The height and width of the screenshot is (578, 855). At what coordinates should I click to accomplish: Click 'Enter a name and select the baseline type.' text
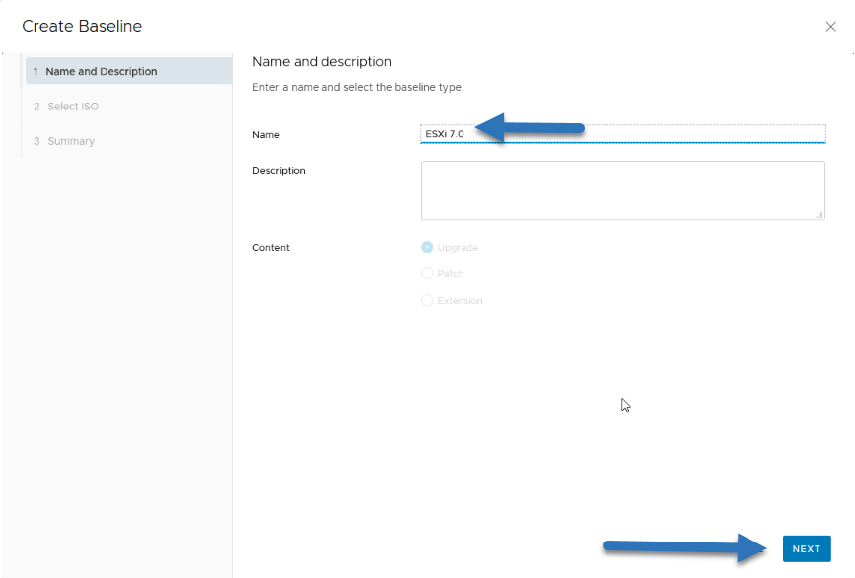[x=358, y=87]
